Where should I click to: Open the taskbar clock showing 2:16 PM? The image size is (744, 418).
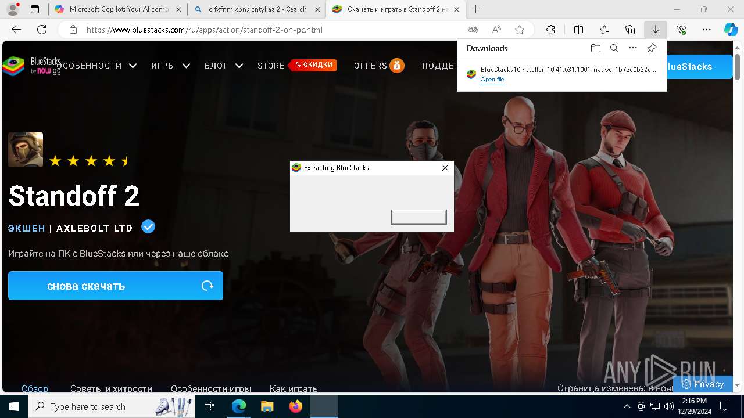coord(694,406)
